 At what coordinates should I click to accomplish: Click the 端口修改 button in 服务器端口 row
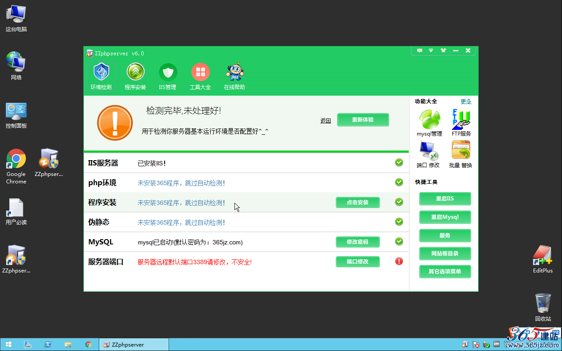point(358,261)
